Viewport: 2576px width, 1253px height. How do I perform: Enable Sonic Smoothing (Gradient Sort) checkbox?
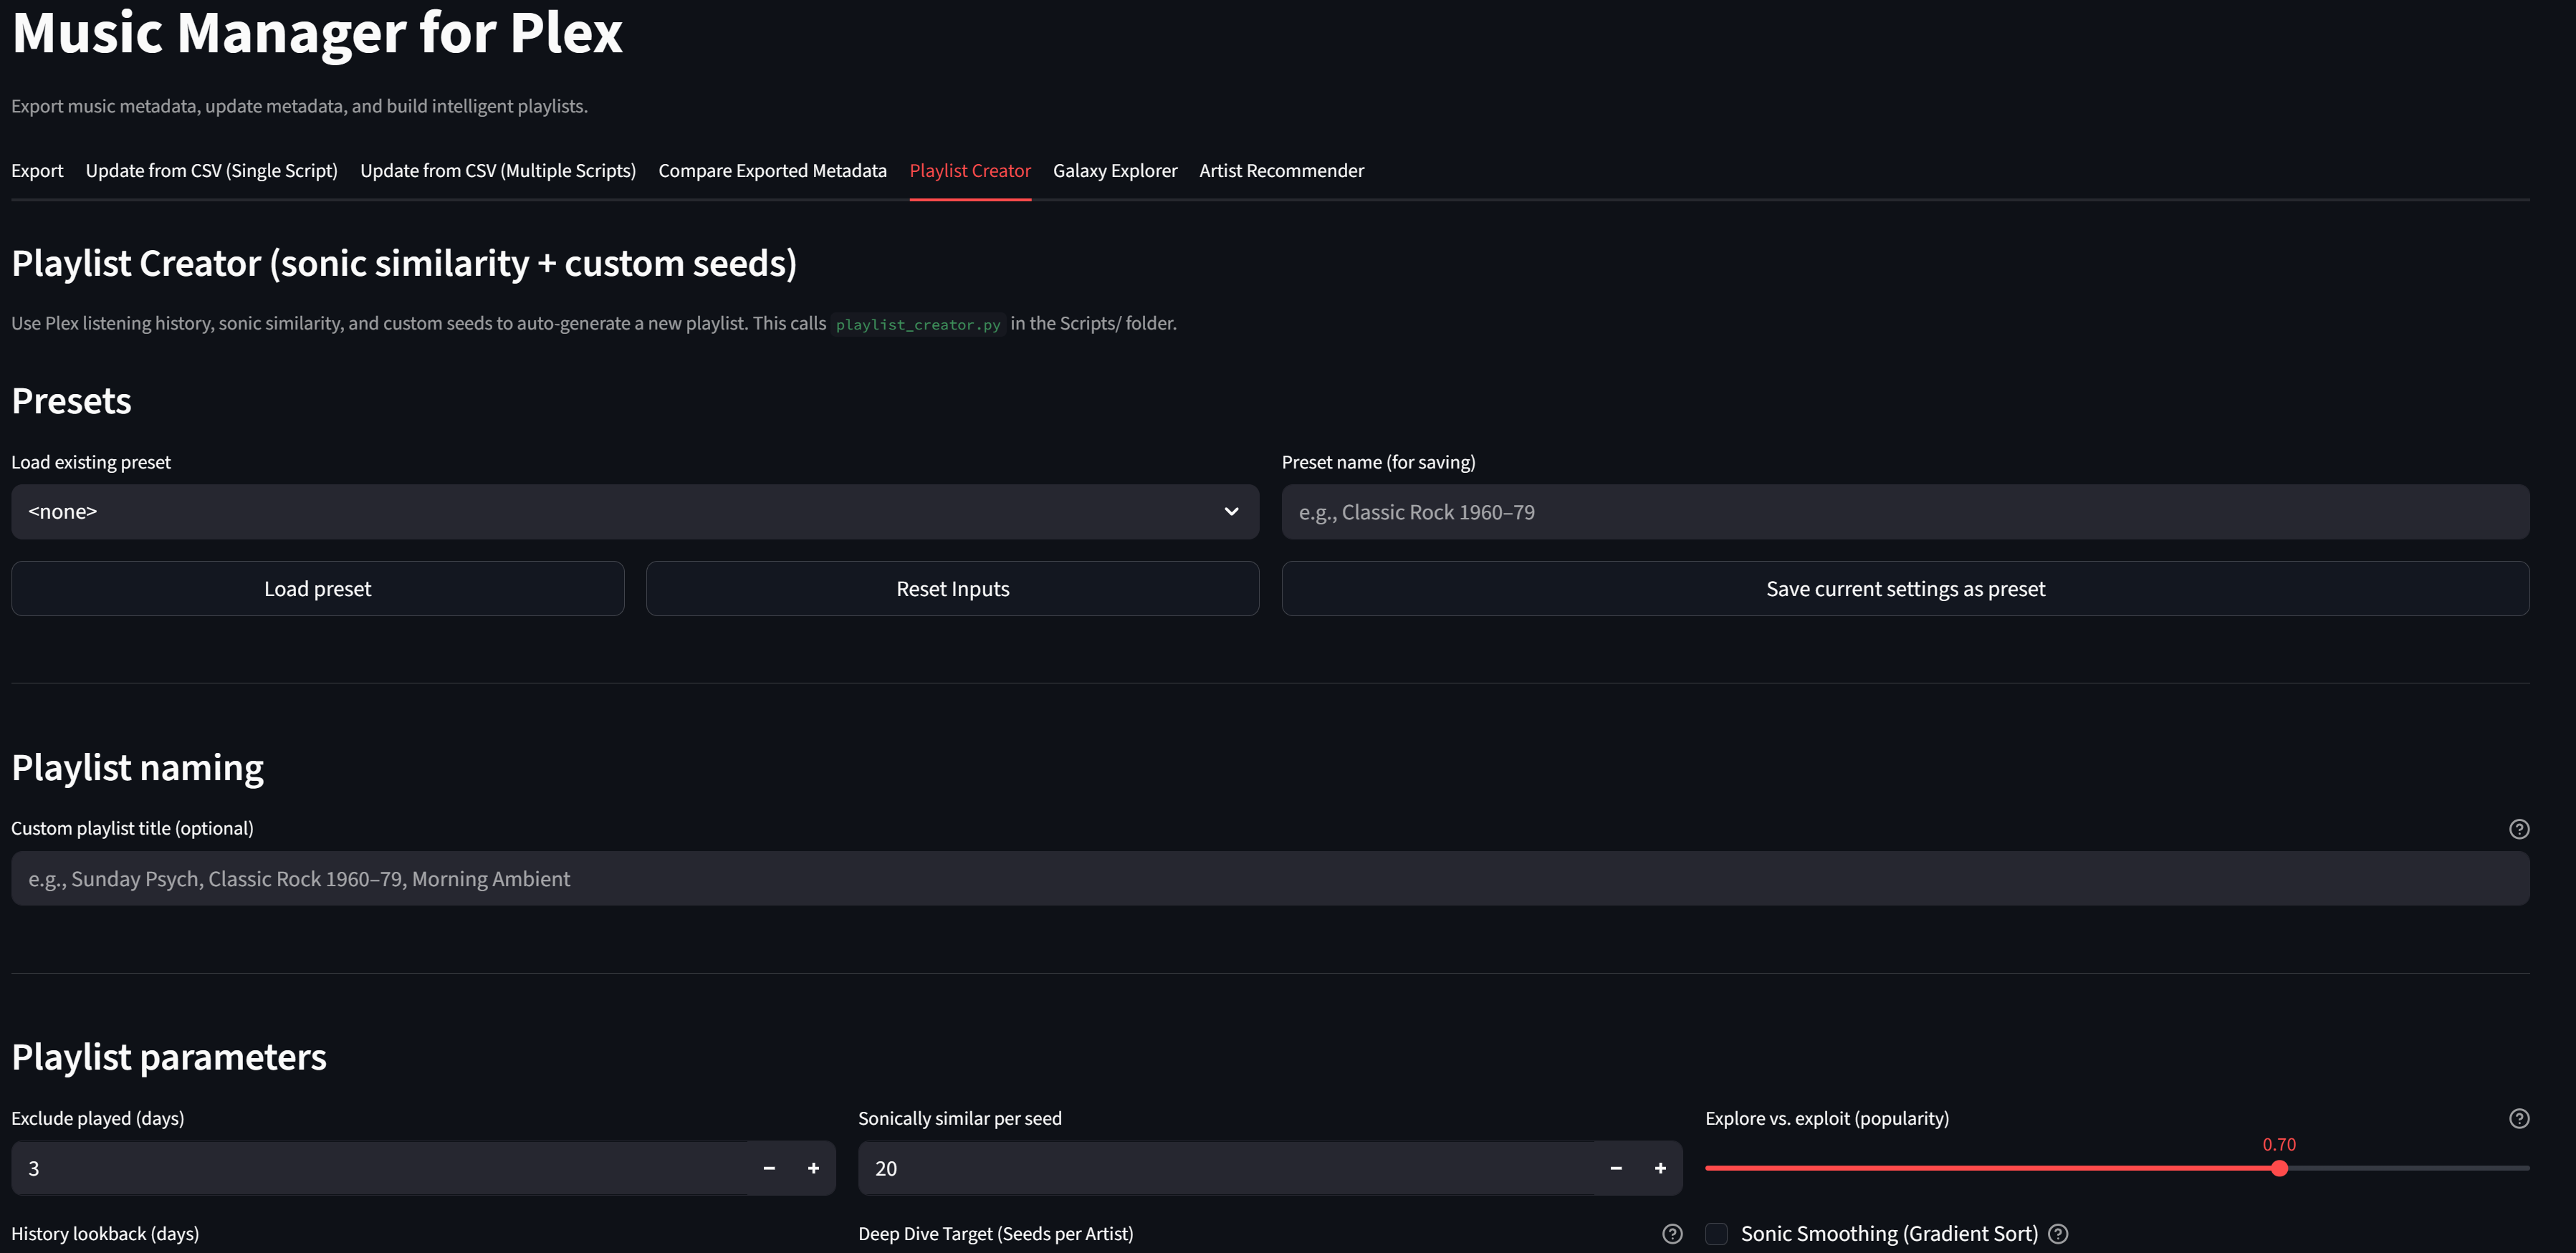coord(1716,1233)
